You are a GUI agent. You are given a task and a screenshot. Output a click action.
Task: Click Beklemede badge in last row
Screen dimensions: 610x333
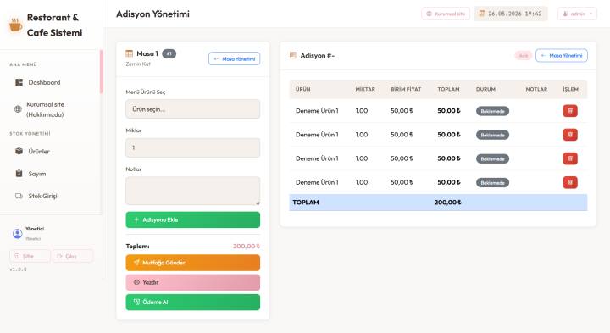click(x=492, y=182)
